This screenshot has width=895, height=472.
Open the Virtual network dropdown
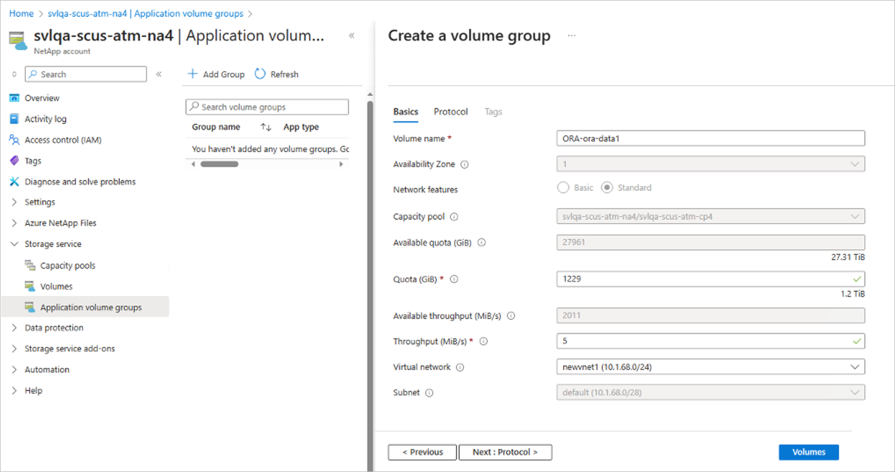(x=710, y=367)
